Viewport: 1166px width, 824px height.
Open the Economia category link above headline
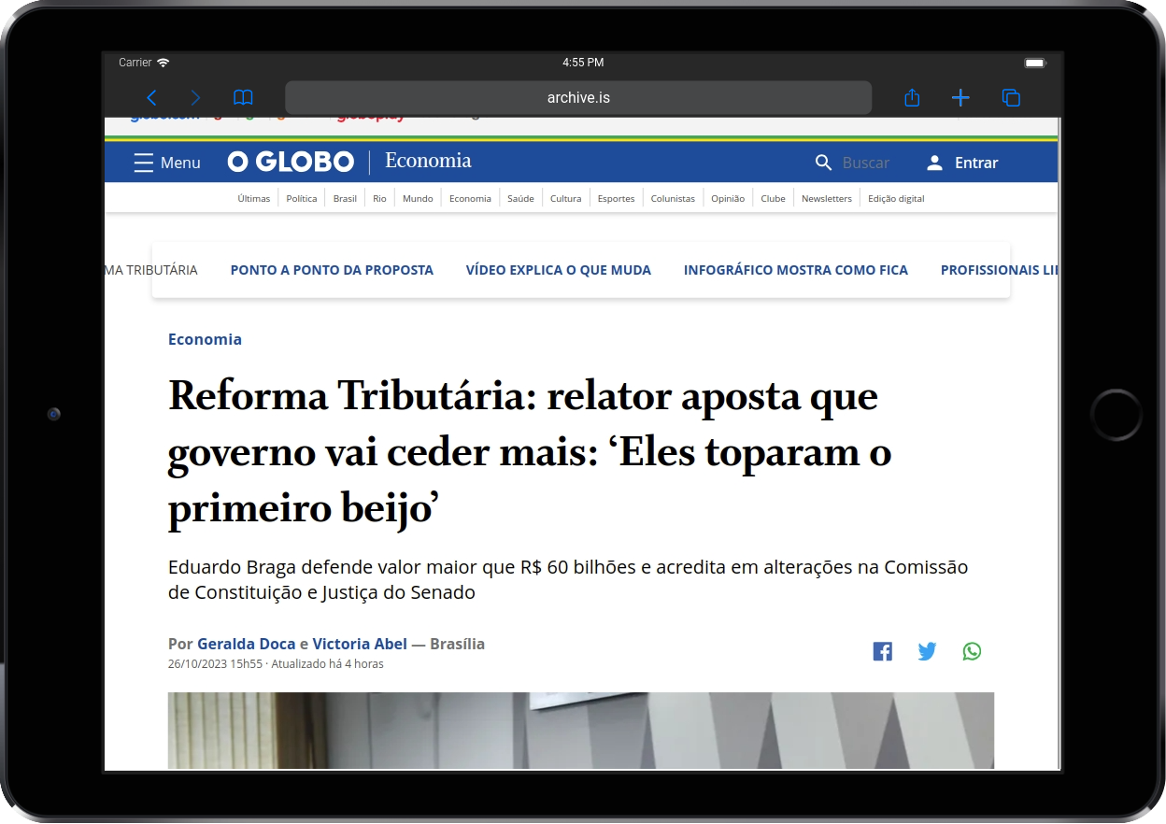coord(205,339)
